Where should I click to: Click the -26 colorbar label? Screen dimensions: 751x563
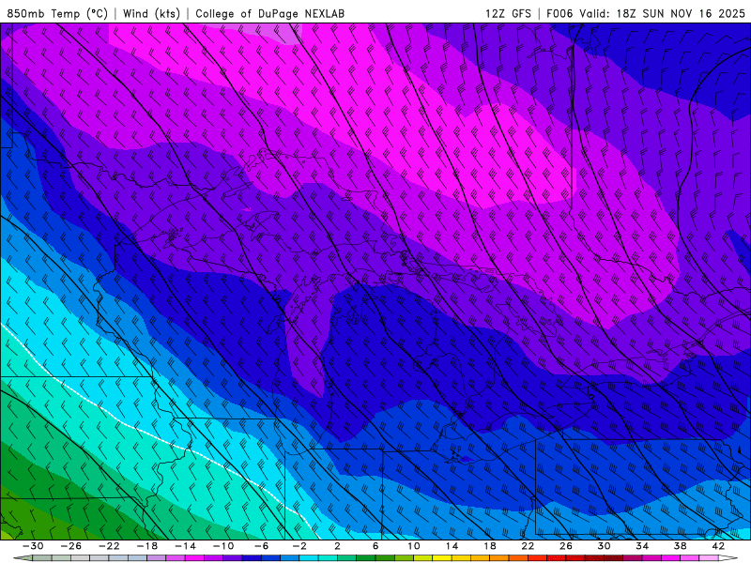pyautogui.click(x=71, y=546)
